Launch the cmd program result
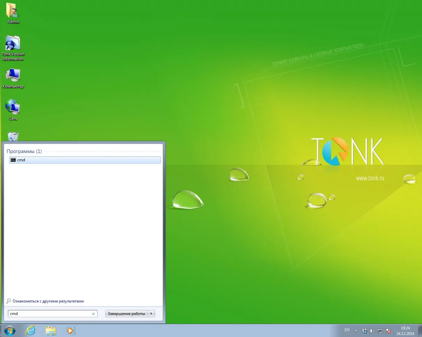422x337 pixels. (85, 160)
